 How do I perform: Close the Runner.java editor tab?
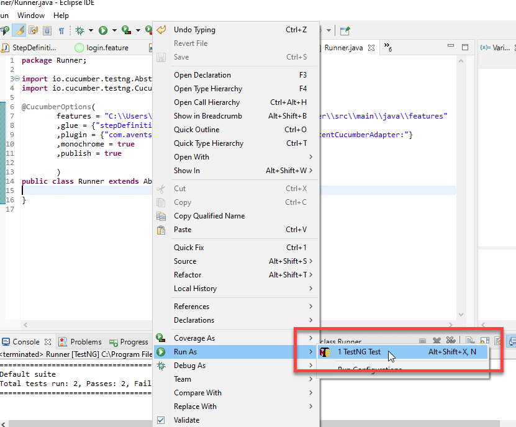(371, 48)
